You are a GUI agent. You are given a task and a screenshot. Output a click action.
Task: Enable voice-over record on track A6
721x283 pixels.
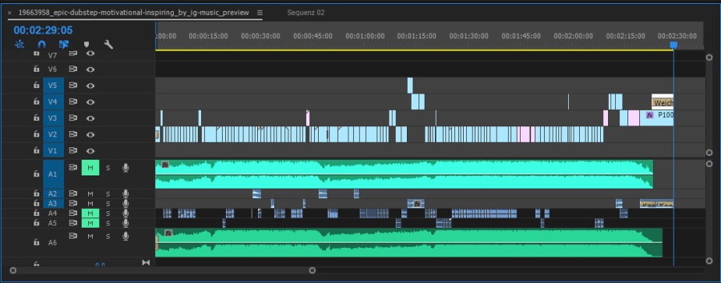(x=125, y=236)
